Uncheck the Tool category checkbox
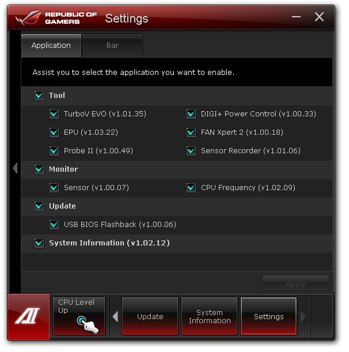 coord(39,96)
